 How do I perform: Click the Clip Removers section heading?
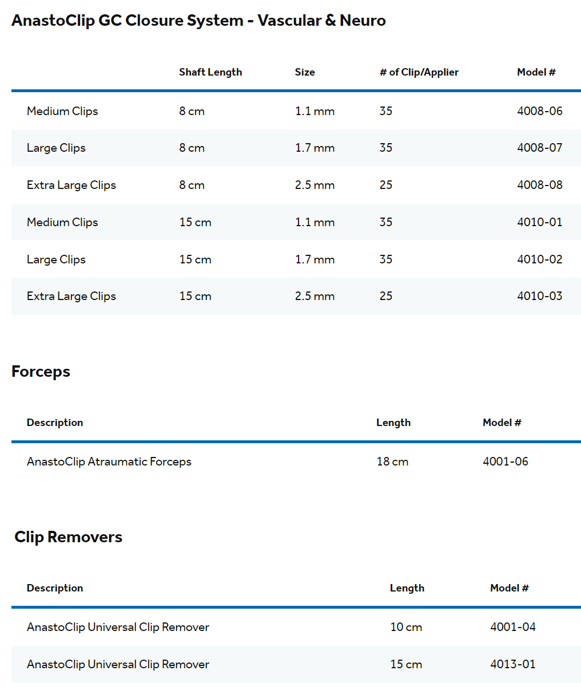click(x=68, y=537)
